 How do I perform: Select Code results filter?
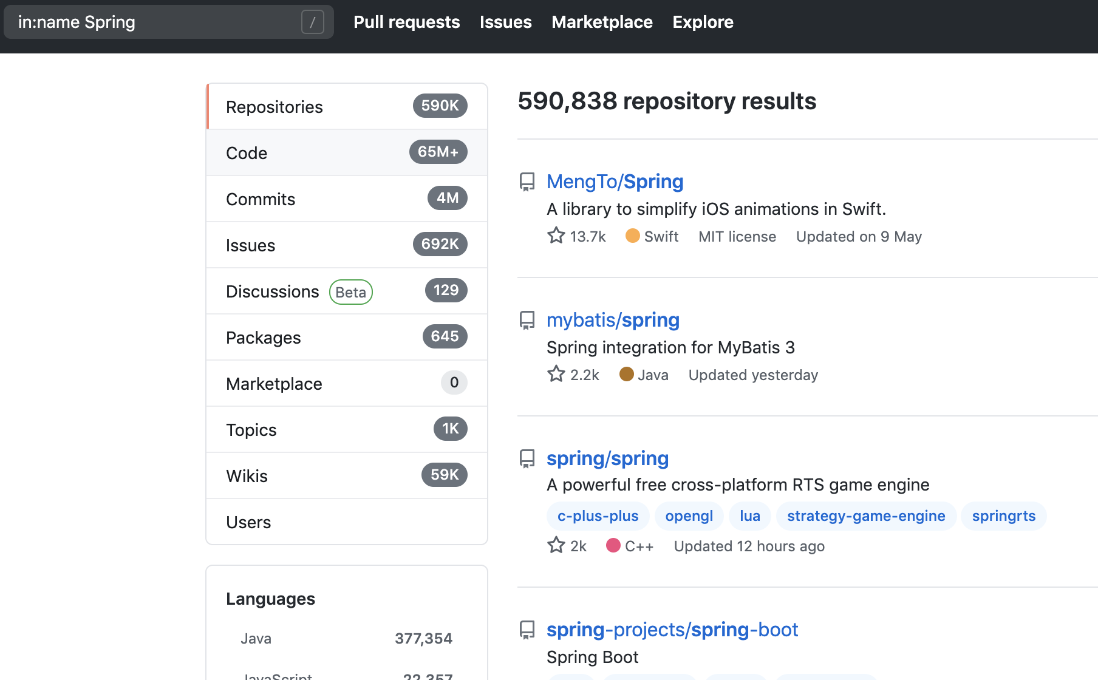point(347,152)
